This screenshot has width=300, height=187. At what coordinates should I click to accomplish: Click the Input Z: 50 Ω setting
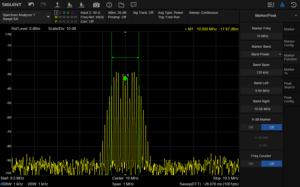[90, 13]
